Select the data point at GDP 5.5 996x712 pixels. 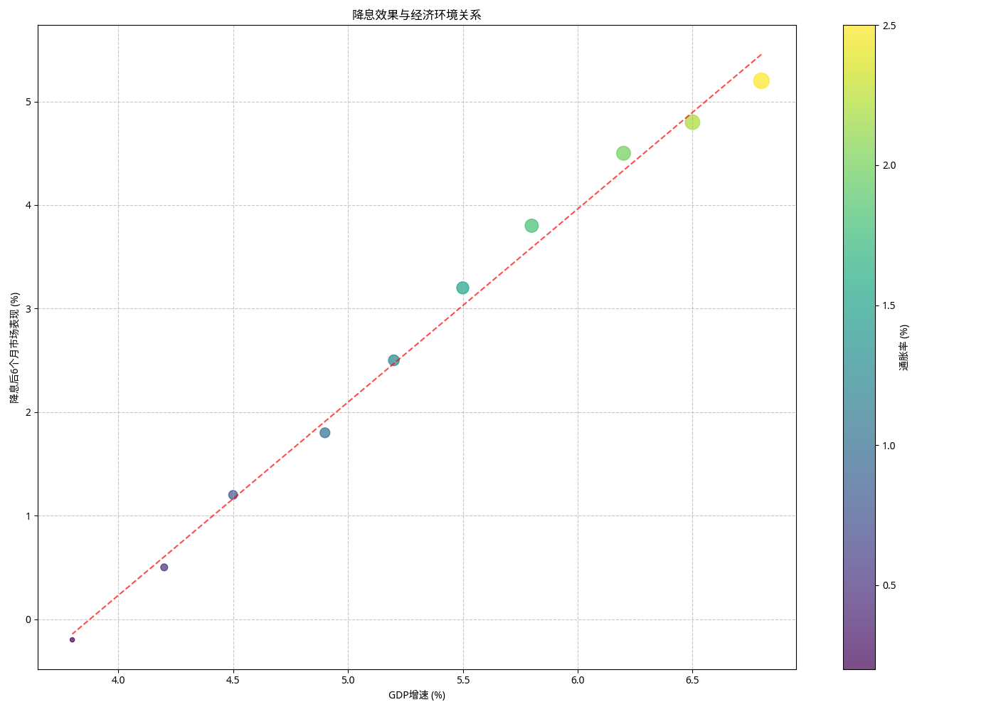pyautogui.click(x=462, y=288)
